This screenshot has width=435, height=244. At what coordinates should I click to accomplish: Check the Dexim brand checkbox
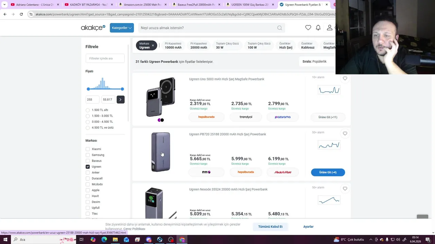pyautogui.click(x=88, y=202)
